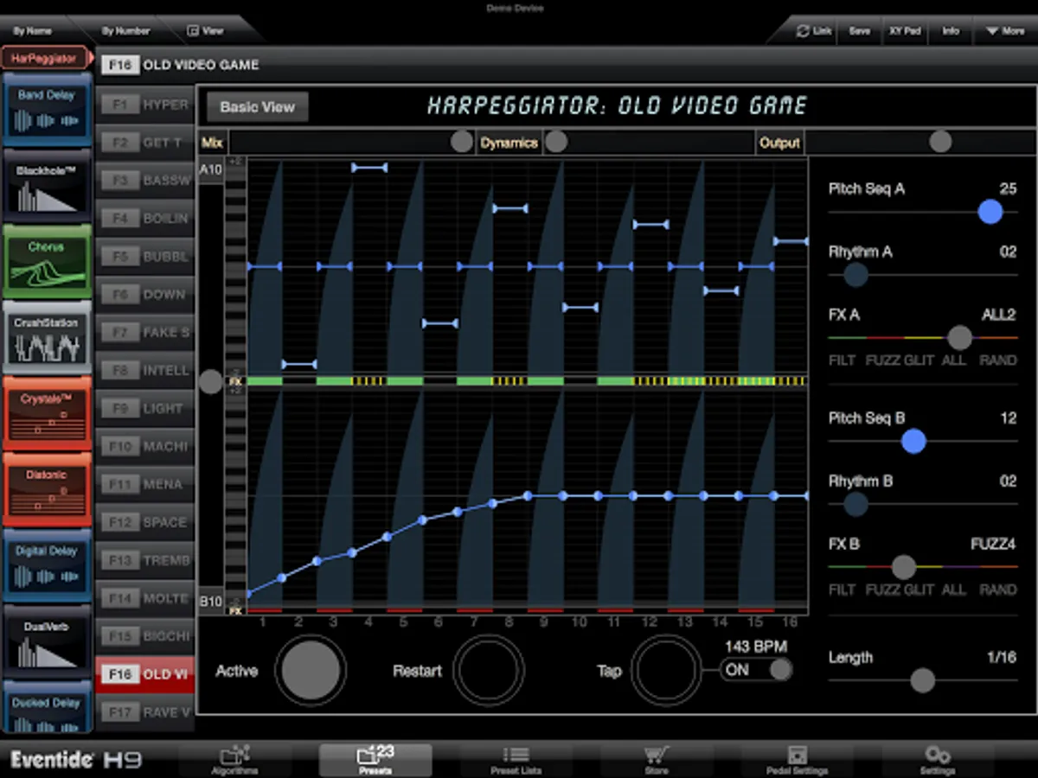Adjust the Pitch Seq A slider

(990, 212)
